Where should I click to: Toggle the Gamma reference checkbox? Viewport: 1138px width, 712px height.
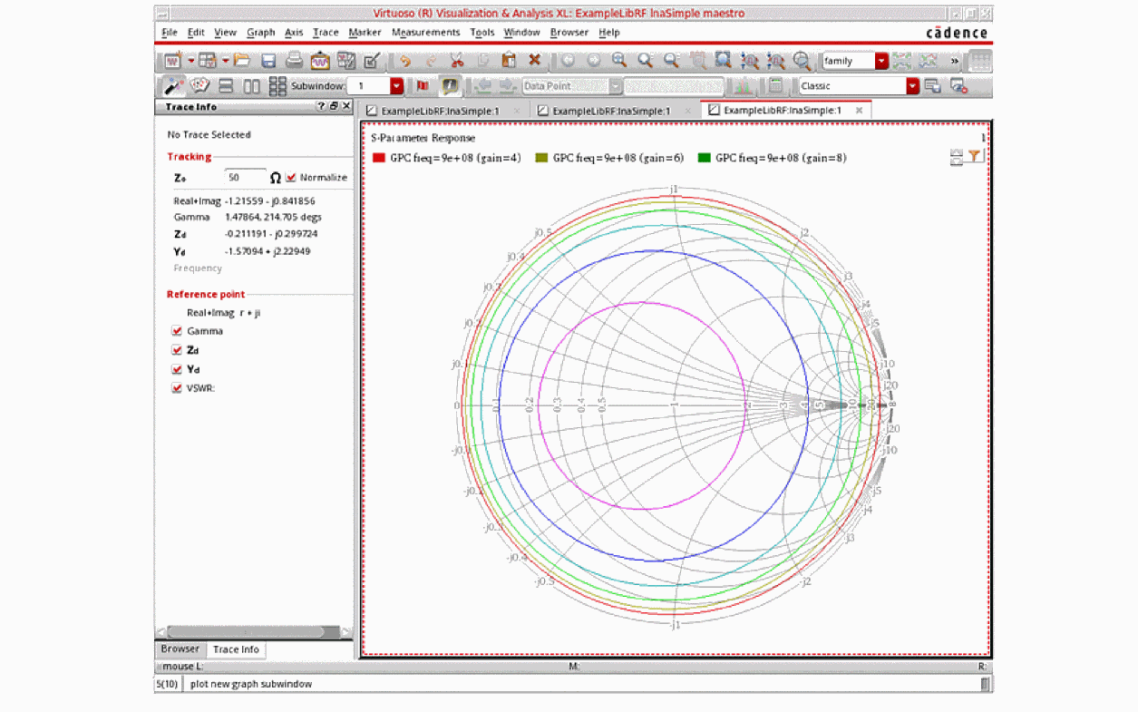point(177,331)
